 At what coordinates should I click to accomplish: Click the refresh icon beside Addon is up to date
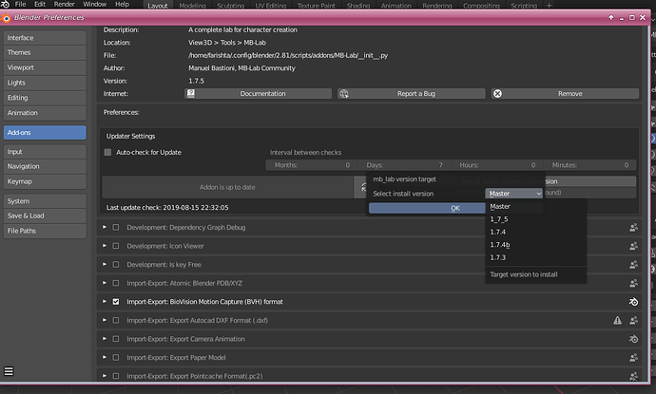pyautogui.click(x=363, y=187)
